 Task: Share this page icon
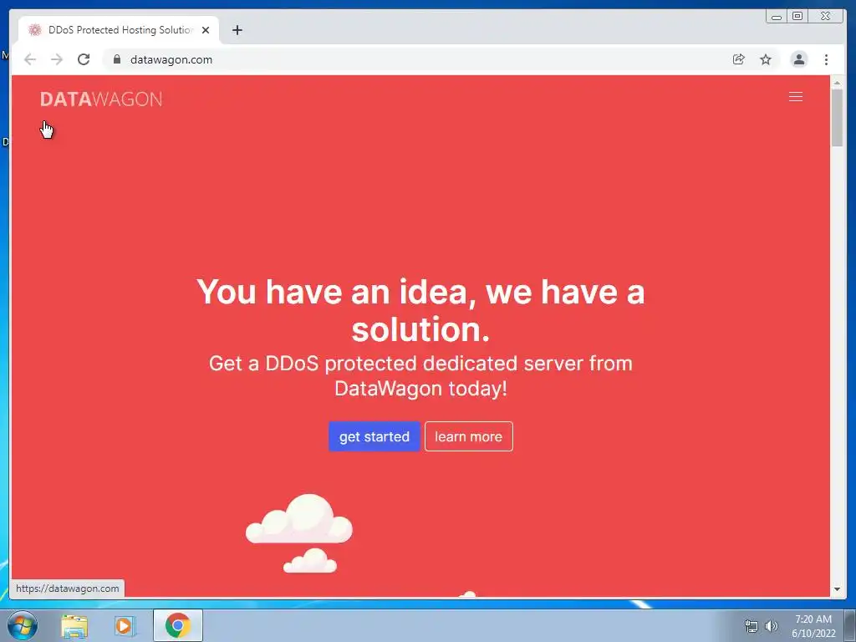[739, 59]
